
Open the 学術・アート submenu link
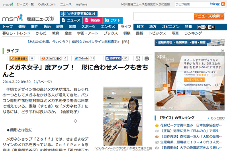point(88,33)
